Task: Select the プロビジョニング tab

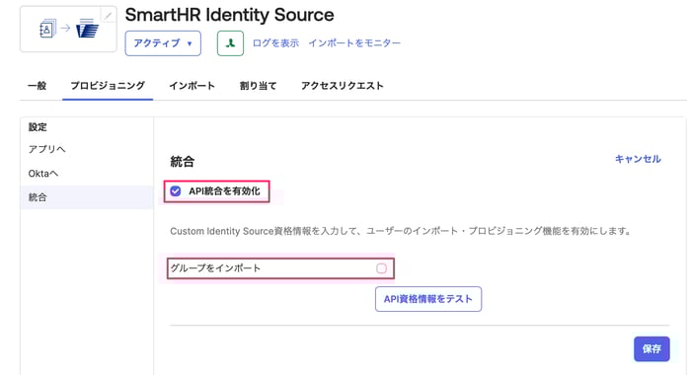Action: tap(108, 86)
